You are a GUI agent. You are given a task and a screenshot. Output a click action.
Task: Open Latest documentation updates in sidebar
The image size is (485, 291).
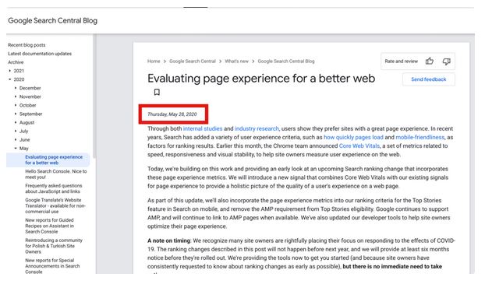tap(40, 54)
